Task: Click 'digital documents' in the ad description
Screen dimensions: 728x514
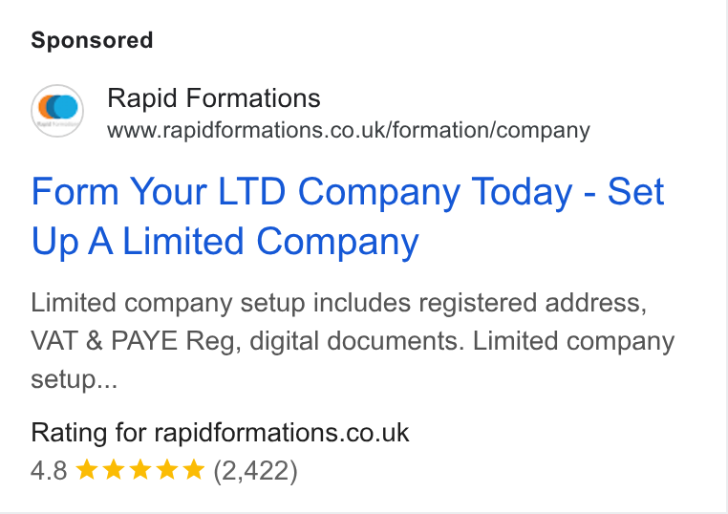Action: pos(356,341)
